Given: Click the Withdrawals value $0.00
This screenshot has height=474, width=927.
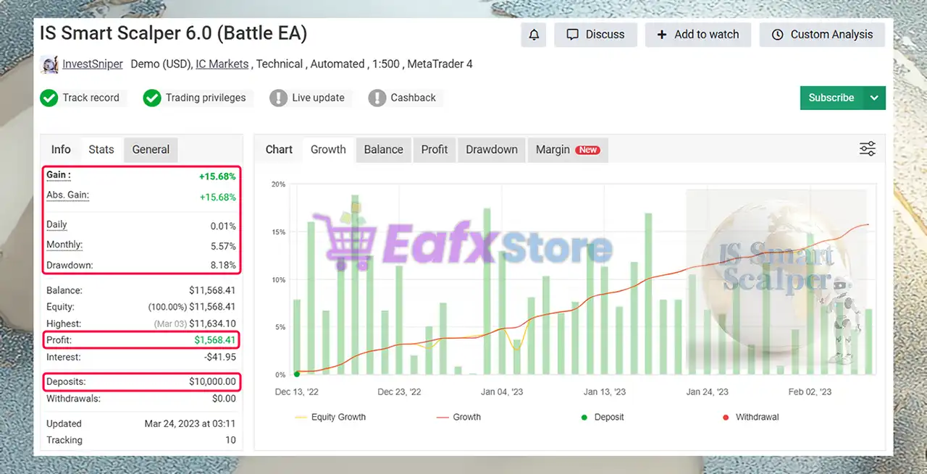Looking at the screenshot, I should click(x=224, y=398).
